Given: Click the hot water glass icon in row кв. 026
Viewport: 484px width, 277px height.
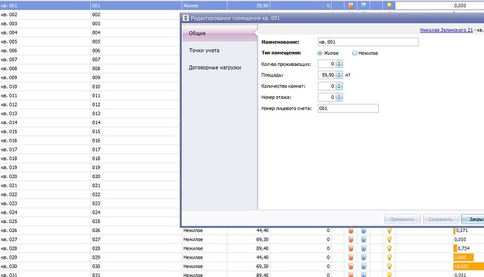Looking at the screenshot, I should click(x=351, y=231).
